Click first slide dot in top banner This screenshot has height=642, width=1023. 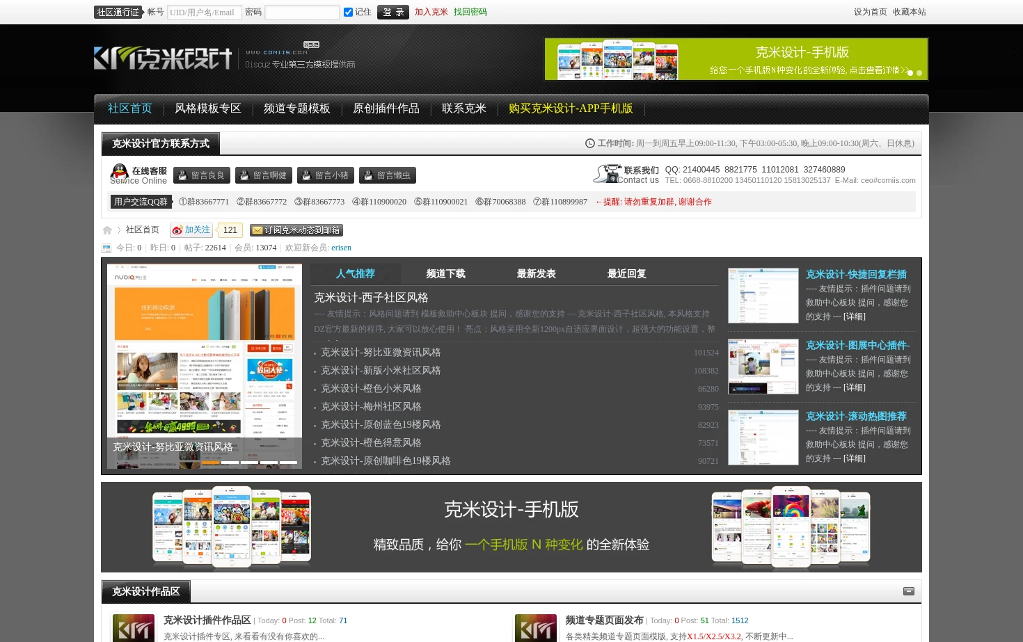(x=910, y=73)
